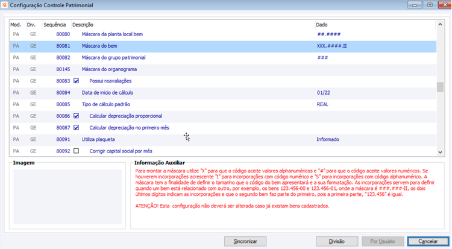Maximize the configuration window
The width and height of the screenshot is (452, 249).
point(430,5)
